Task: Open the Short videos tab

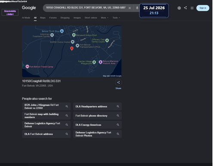Action: (91, 18)
